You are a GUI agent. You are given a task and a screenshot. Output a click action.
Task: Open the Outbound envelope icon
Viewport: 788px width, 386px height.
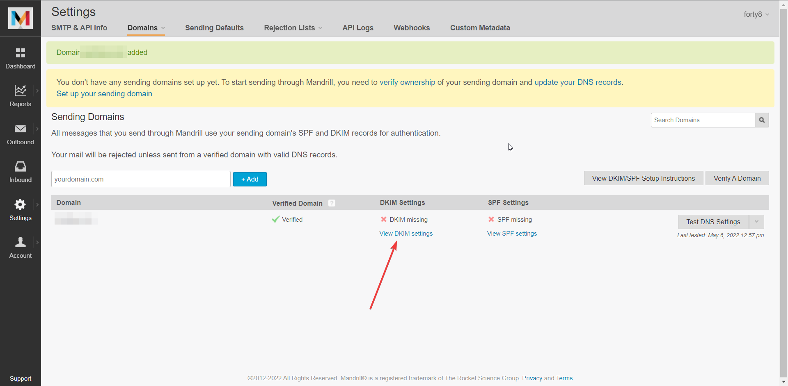coord(21,129)
